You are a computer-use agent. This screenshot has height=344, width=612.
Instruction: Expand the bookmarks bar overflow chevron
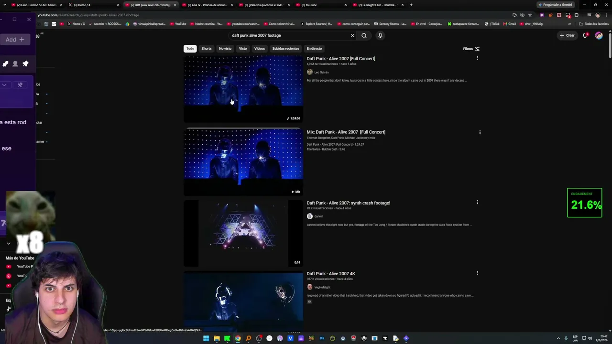569,24
